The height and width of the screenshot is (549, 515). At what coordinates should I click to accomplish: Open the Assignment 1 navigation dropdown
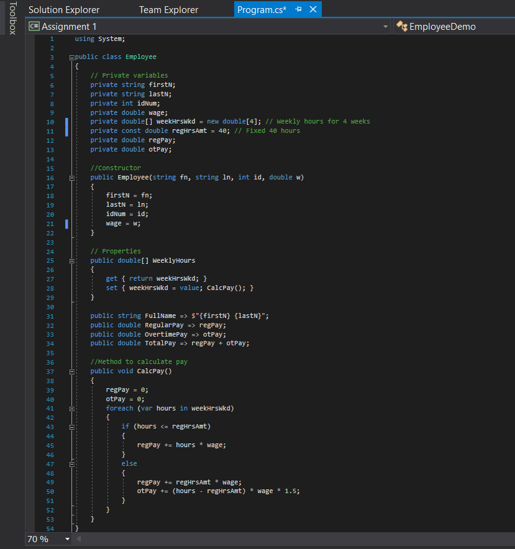(385, 26)
